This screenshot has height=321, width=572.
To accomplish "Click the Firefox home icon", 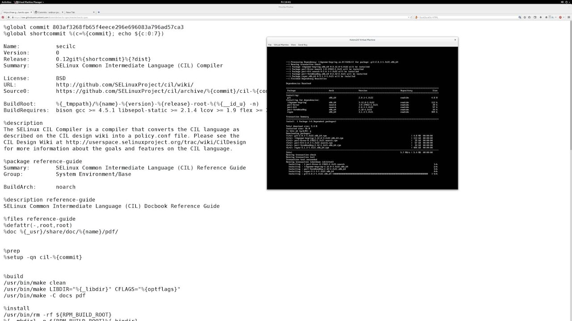I will coord(546,17).
